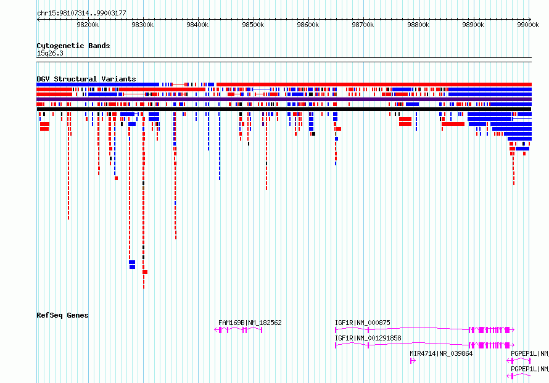The width and height of the screenshot is (549, 383).
Task: Click the FAM169B gene model glyph
Action: (239, 330)
